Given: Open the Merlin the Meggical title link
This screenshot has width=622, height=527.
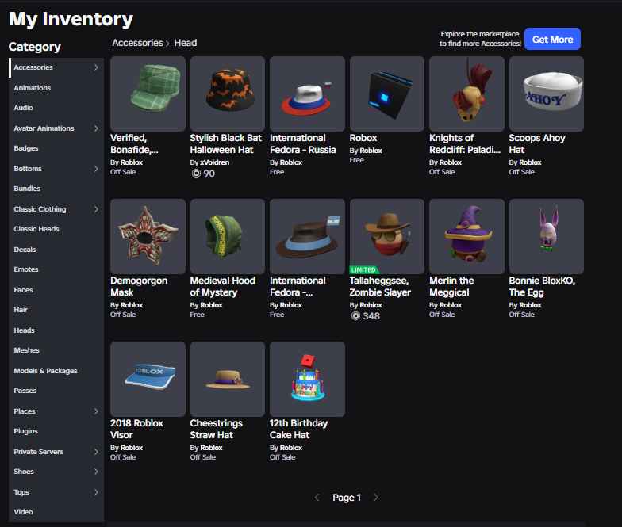Looking at the screenshot, I should pyautogui.click(x=452, y=287).
